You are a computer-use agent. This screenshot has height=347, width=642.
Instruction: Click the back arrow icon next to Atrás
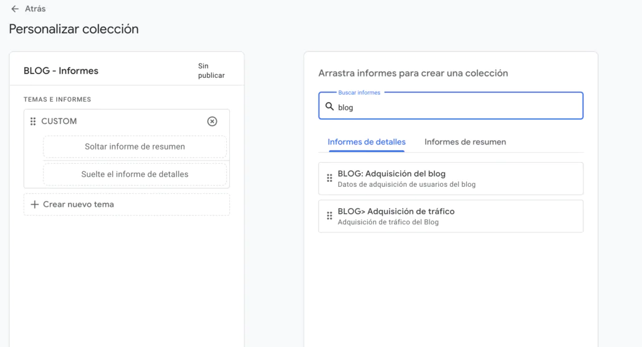point(15,9)
